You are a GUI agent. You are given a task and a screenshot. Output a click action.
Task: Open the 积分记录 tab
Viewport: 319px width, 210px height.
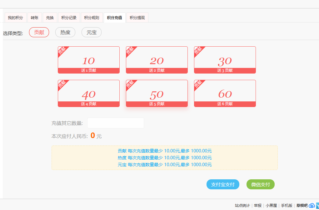[x=68, y=18]
